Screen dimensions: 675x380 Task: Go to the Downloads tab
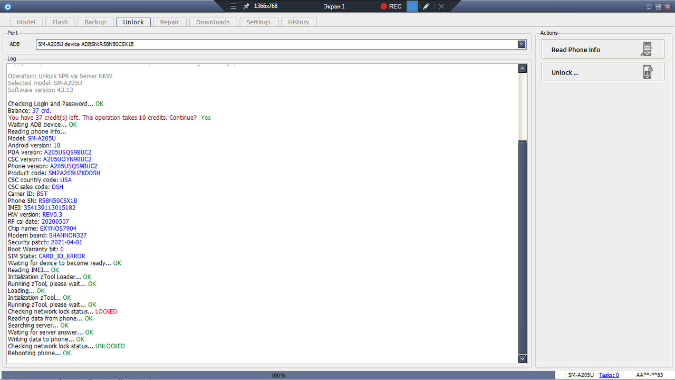[x=213, y=22]
